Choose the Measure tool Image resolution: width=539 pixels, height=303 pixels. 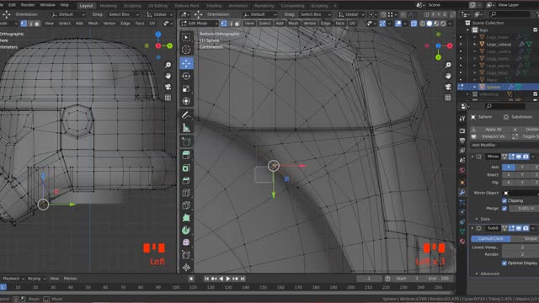(x=186, y=128)
